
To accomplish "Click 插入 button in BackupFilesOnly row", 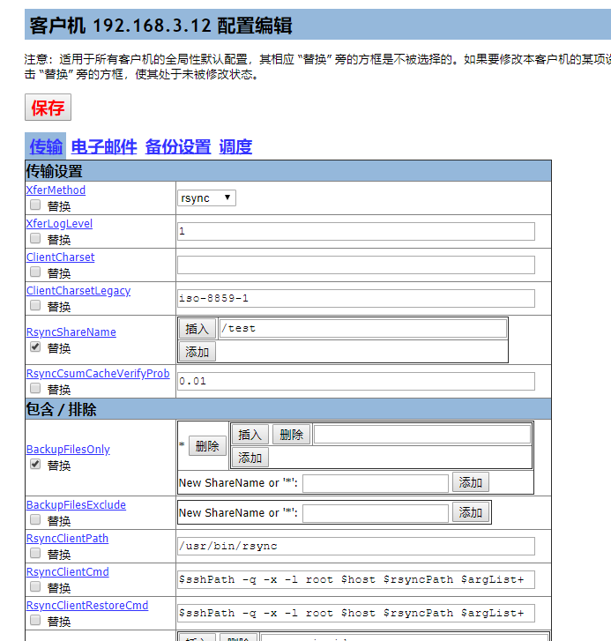I will 250,435.
